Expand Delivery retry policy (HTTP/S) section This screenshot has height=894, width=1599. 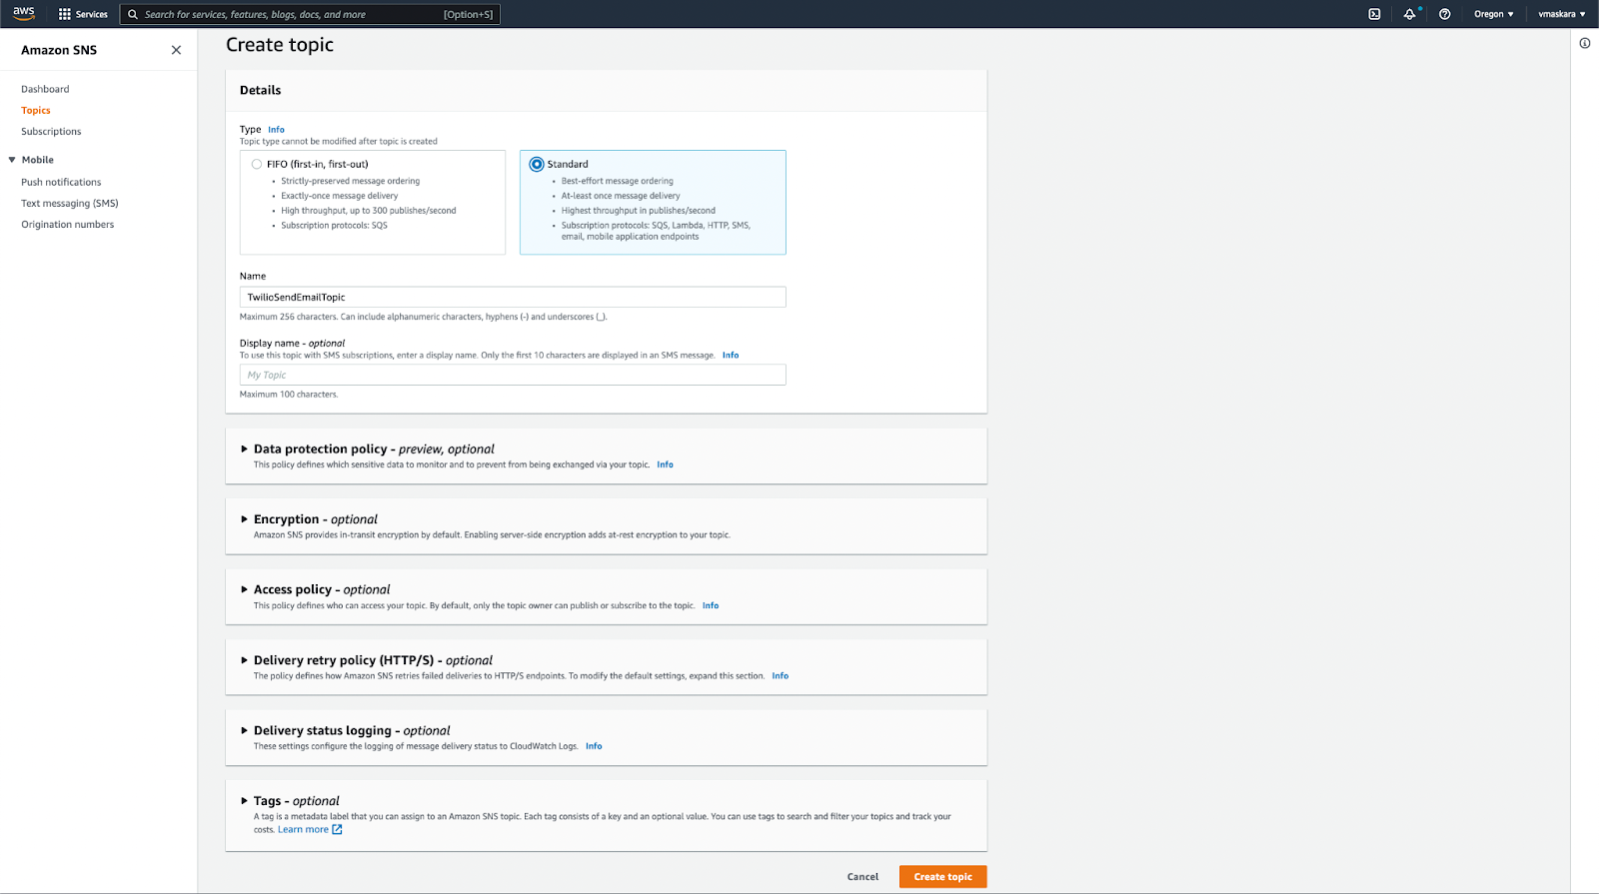coord(244,660)
